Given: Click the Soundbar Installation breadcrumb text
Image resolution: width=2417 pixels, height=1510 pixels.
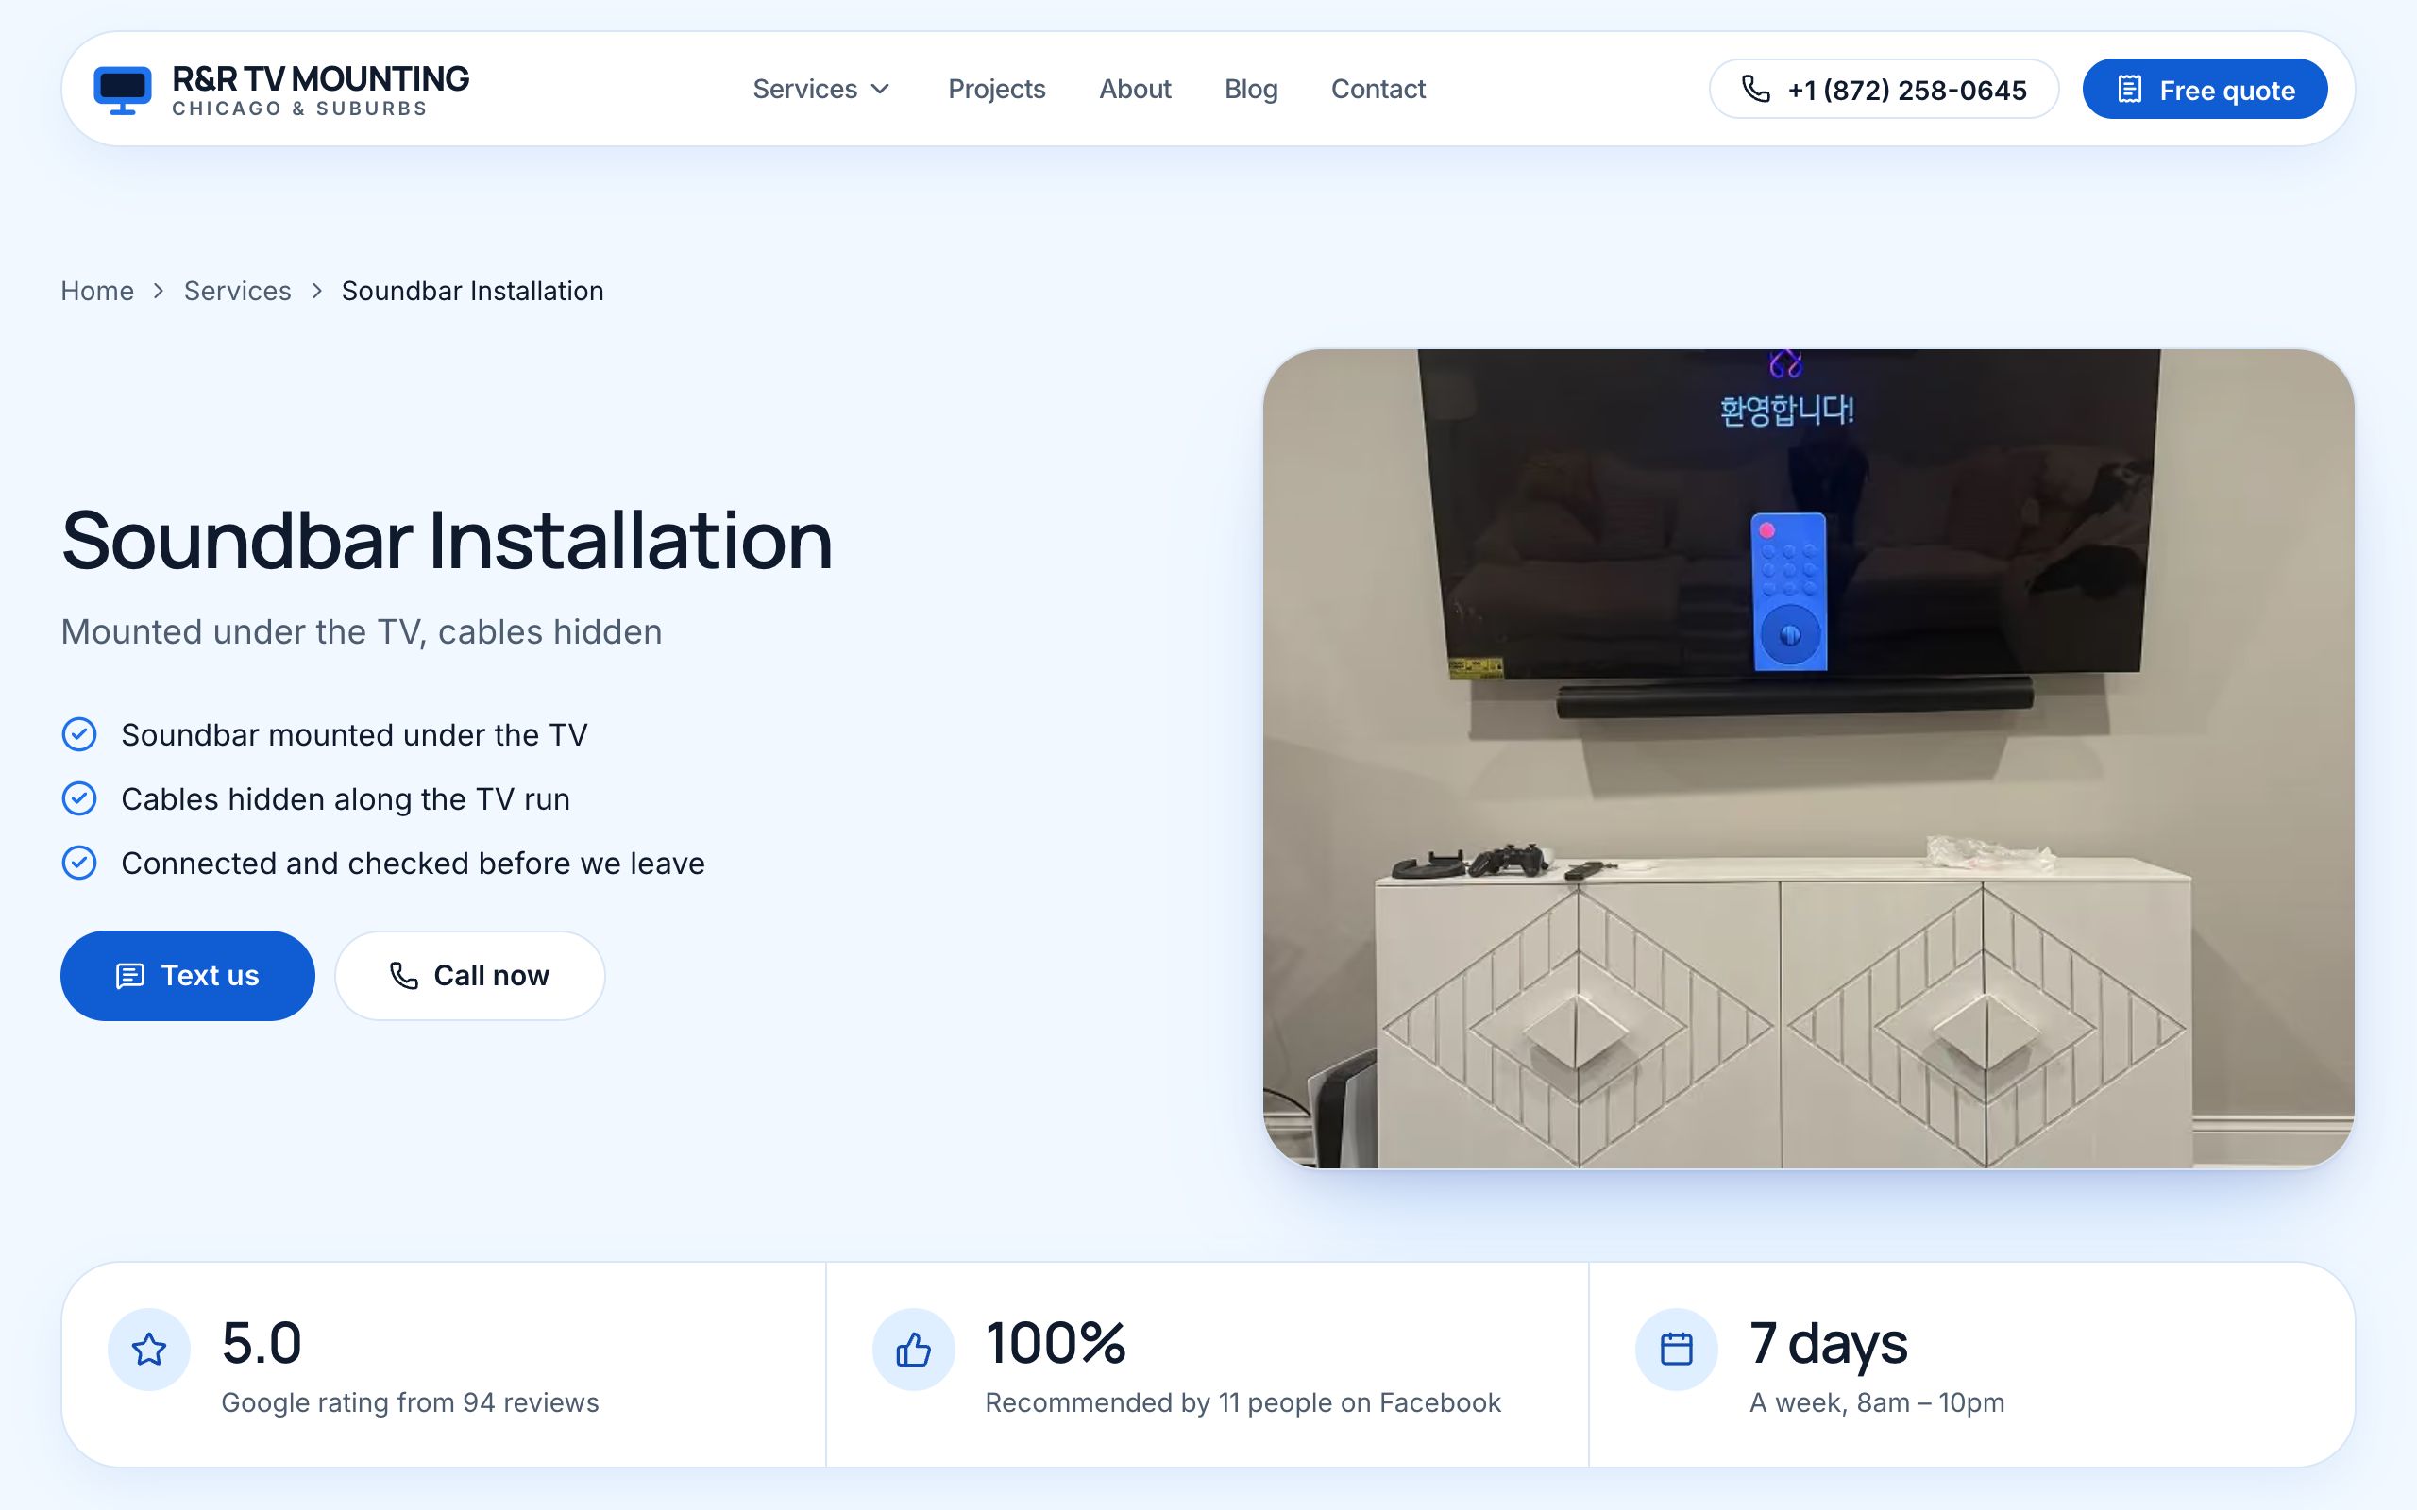Looking at the screenshot, I should pyautogui.click(x=472, y=291).
